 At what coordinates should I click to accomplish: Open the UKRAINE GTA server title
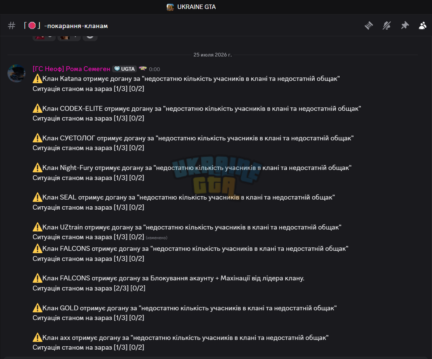[197, 7]
